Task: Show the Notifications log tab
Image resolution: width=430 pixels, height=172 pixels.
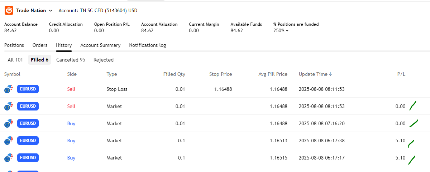Action: coord(147,45)
